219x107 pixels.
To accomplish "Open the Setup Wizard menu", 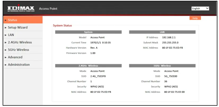I will 23,27.
